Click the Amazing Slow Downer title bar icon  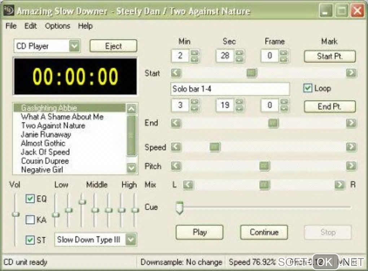click(x=9, y=10)
